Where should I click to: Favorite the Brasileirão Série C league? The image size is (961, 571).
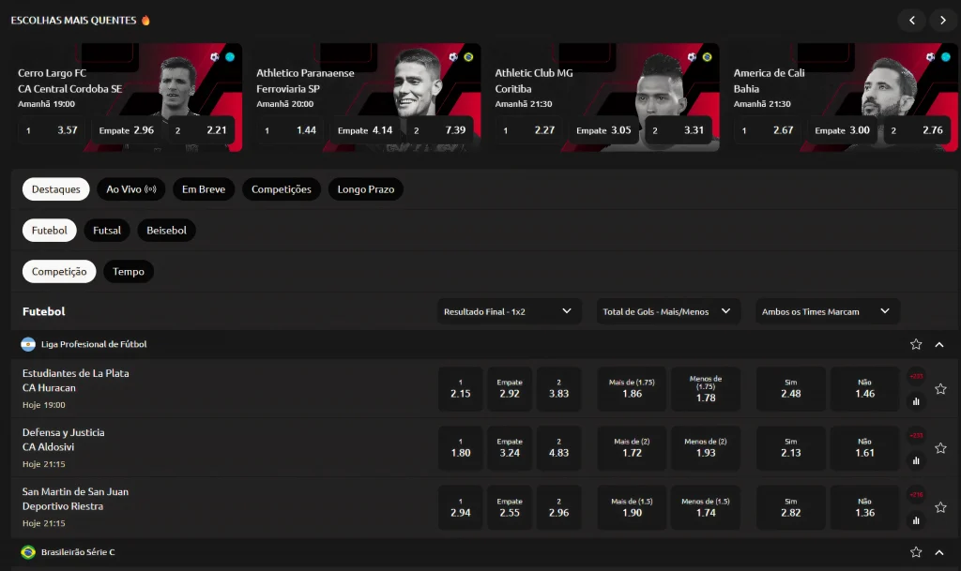click(x=916, y=552)
